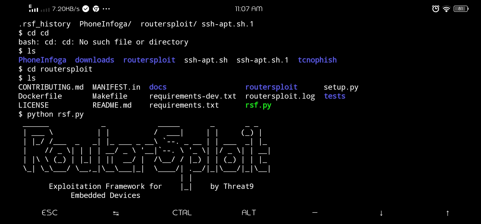Select the blue docs directory name
The width and height of the screenshot is (481, 224).
coord(158,87)
